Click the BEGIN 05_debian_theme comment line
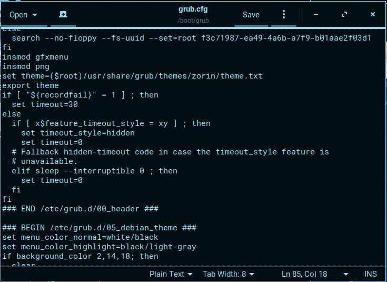This screenshot has height=282, width=387. [x=99, y=228]
